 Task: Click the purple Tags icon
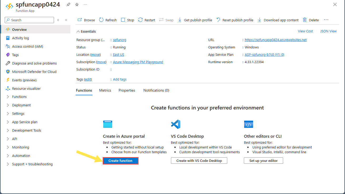[8, 55]
